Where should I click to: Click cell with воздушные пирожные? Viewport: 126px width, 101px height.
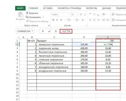54,71
